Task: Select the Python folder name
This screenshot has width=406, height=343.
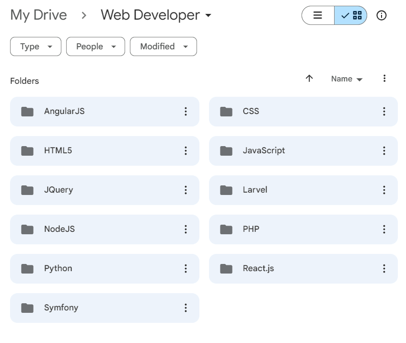Action: (58, 269)
